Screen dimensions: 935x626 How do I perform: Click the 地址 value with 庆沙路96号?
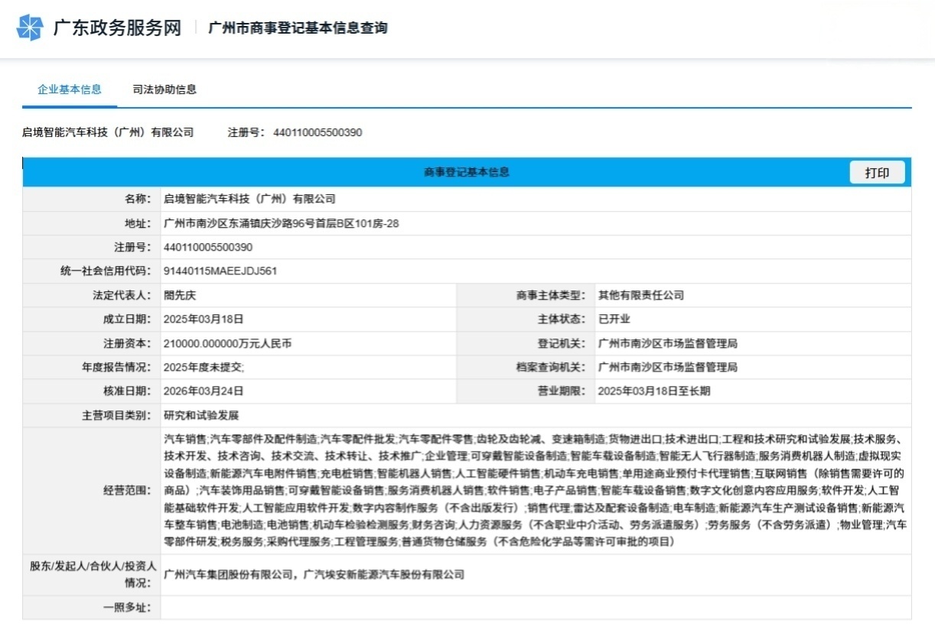(281, 223)
